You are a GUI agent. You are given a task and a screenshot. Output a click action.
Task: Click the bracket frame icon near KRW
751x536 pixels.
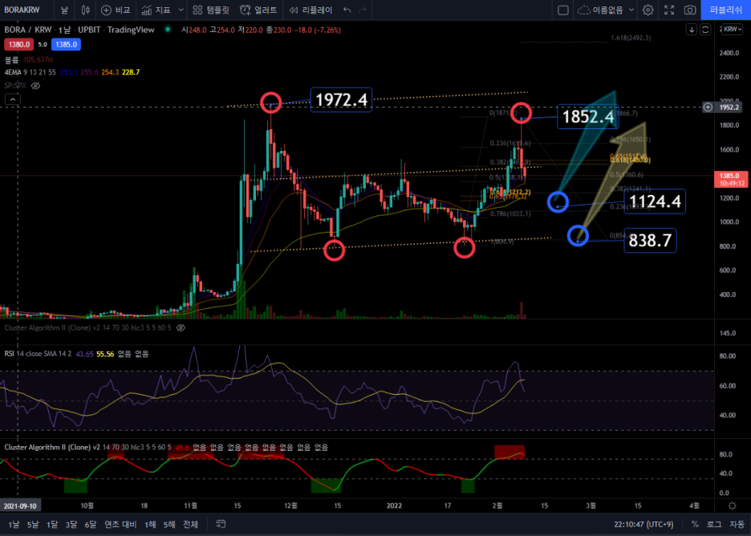[x=705, y=30]
